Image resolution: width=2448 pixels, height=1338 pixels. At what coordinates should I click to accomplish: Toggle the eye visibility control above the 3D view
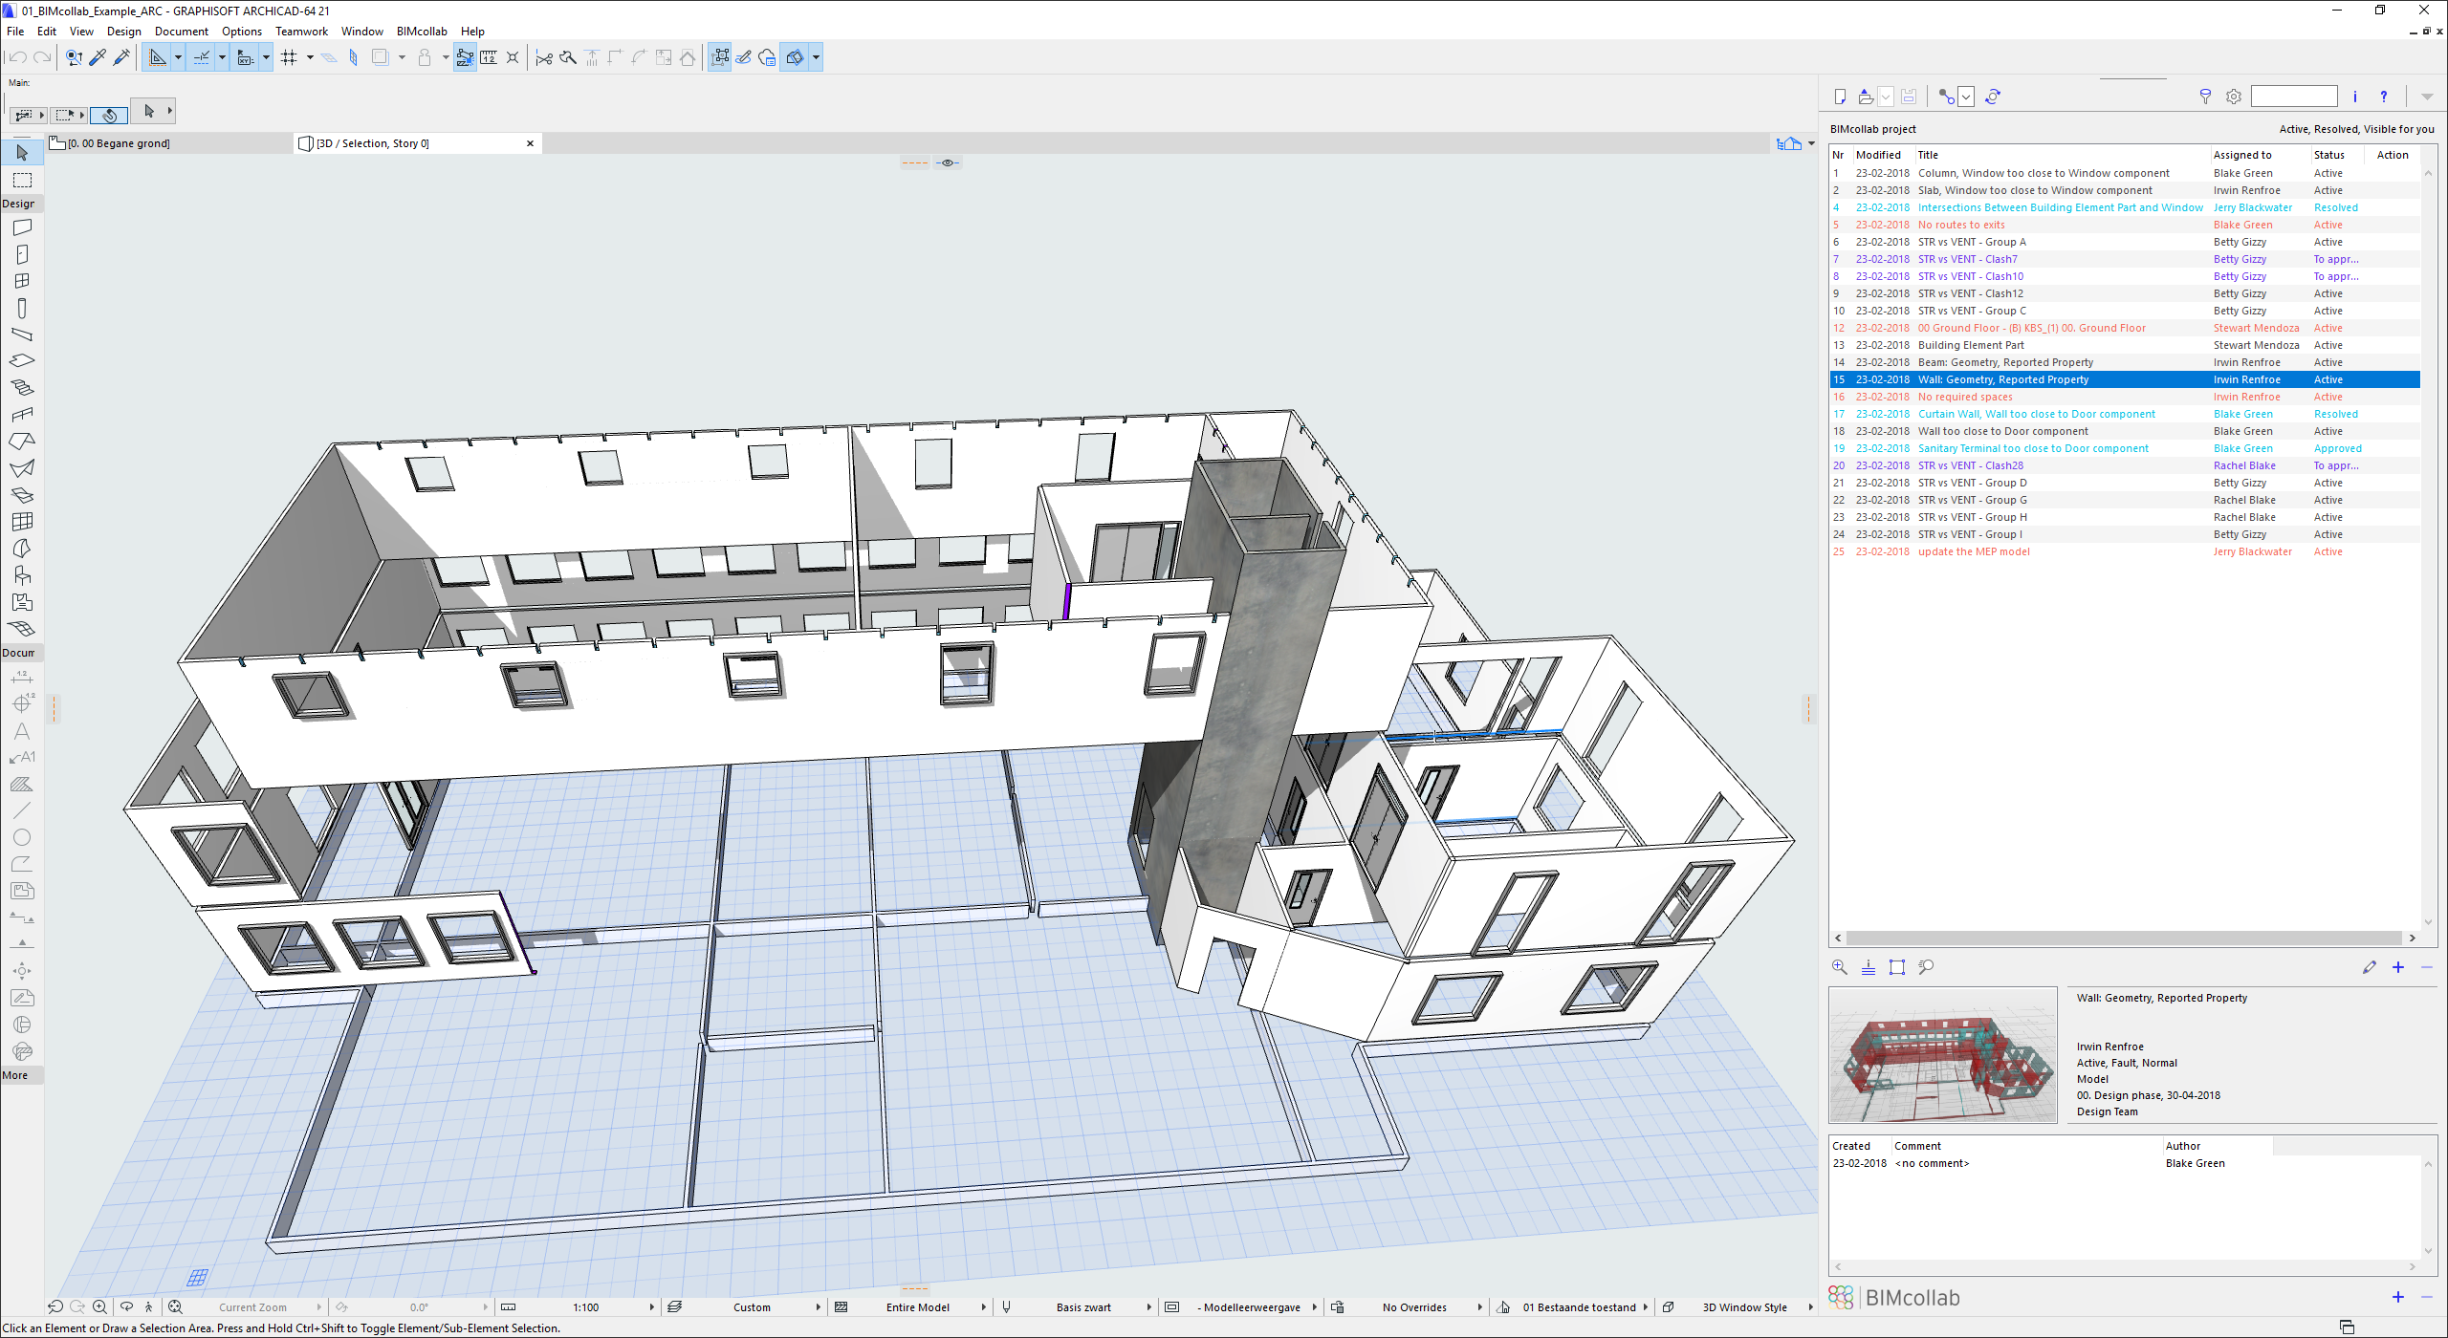[x=947, y=162]
